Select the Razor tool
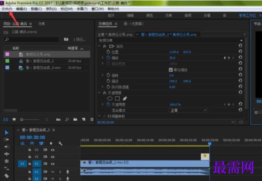The width and height of the screenshot is (262, 181). pyautogui.click(x=7, y=176)
